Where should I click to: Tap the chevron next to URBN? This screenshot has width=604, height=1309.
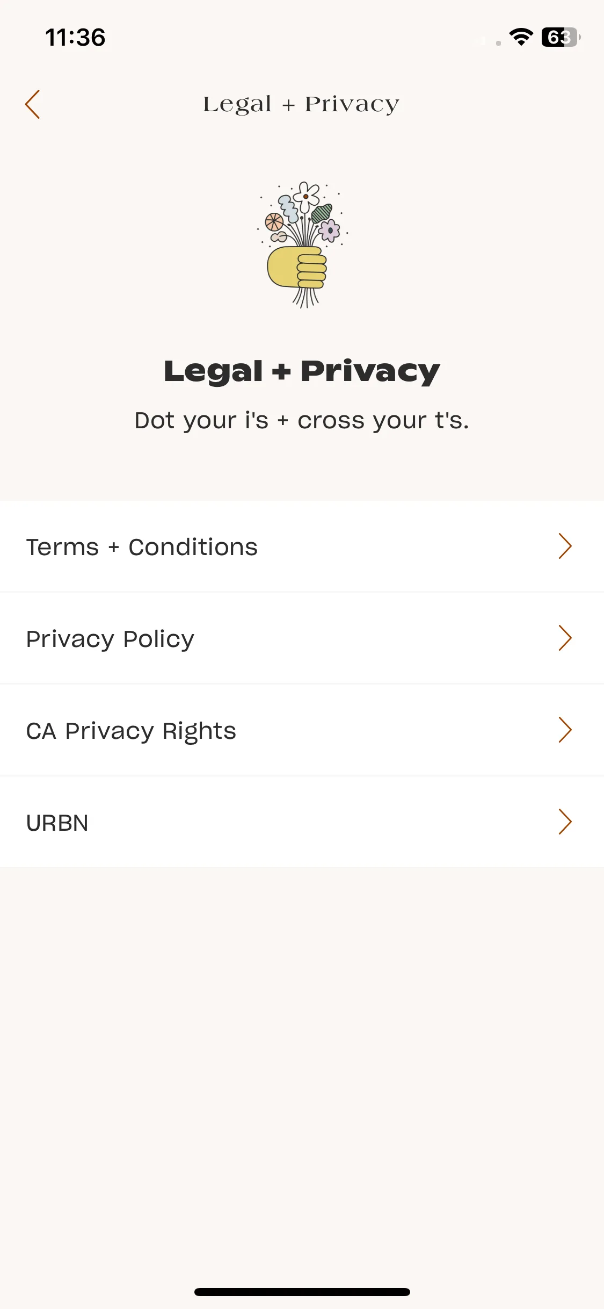565,822
